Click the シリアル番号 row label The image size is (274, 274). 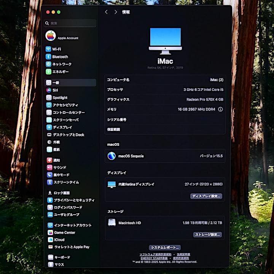click(117, 119)
